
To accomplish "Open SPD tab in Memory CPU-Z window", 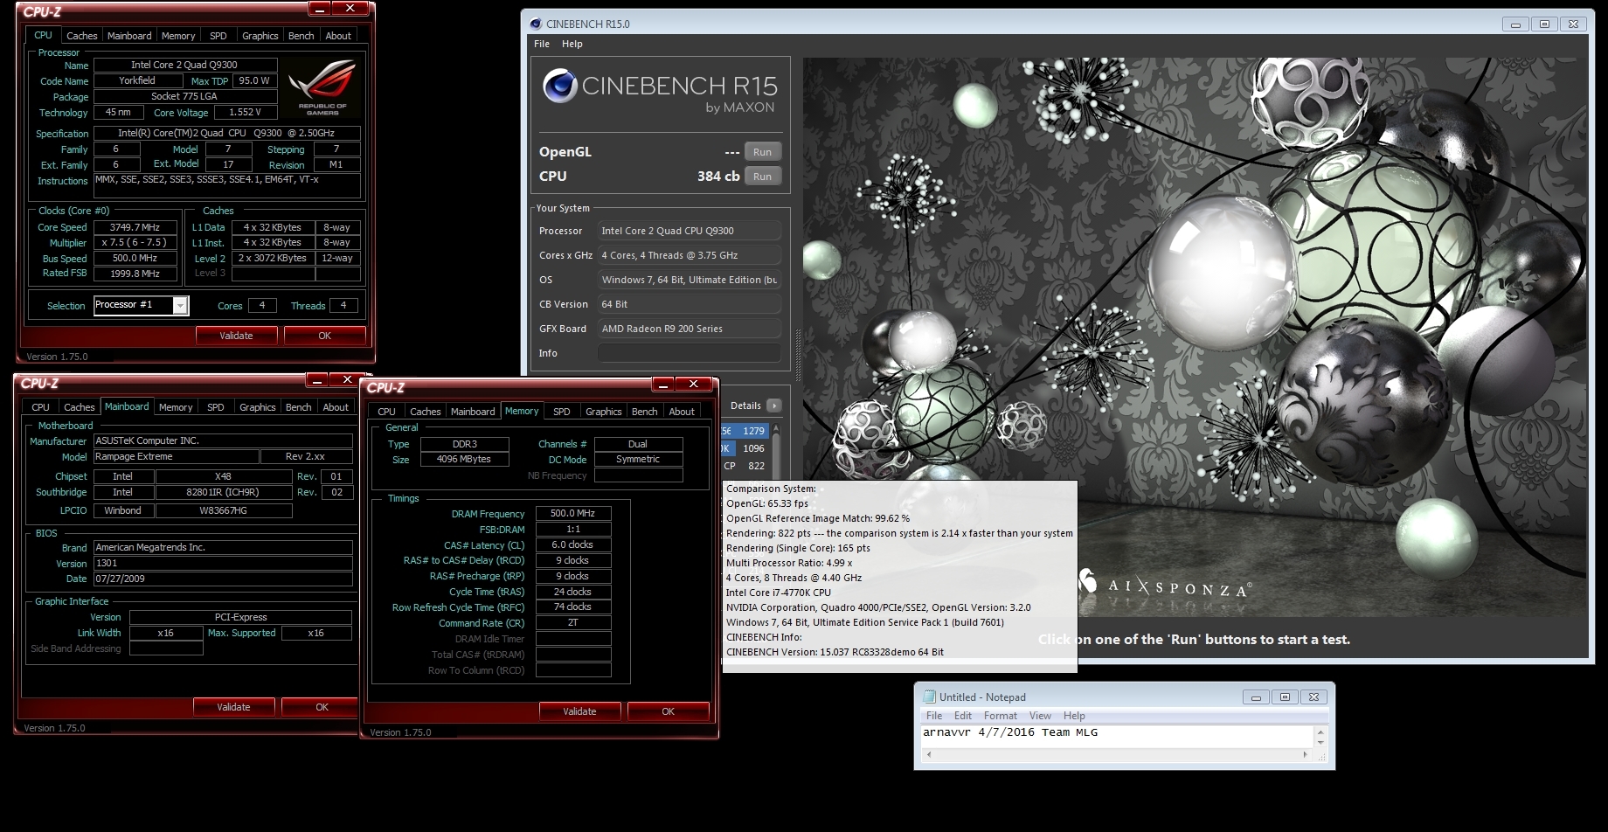I will point(562,412).
